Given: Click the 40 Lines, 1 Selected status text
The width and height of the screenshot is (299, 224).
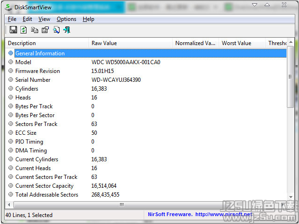Looking at the screenshot, I should click(29, 215).
